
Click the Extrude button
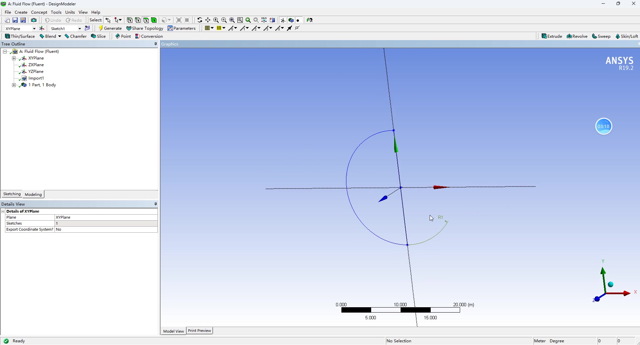click(x=552, y=36)
